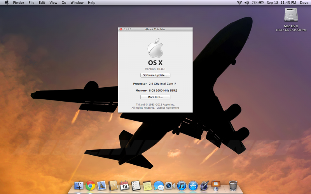Click the date and time Sep 18 11:45 PM
Screen dimensions: 311x194
(x=281, y=3)
